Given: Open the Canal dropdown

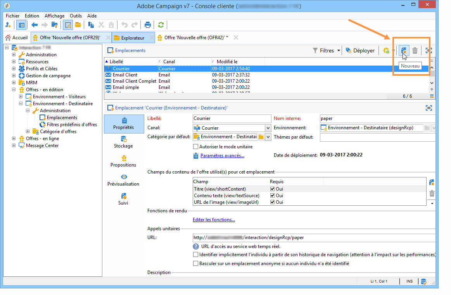Looking at the screenshot, I should pyautogui.click(x=268, y=128).
